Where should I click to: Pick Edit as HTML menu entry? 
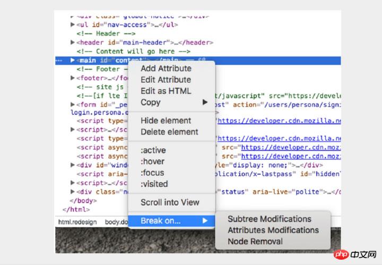171,91
